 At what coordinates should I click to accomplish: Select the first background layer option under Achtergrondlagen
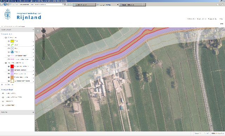9,93
